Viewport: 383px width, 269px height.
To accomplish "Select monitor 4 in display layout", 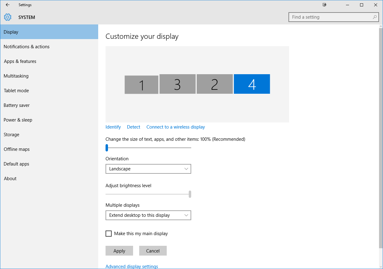I will pyautogui.click(x=252, y=84).
